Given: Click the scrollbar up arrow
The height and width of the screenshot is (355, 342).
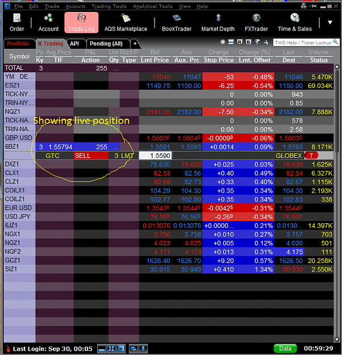Looking at the screenshot, I should tap(337, 67).
